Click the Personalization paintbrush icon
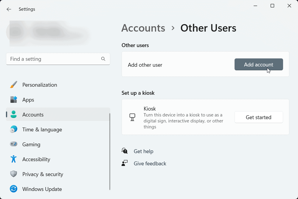298x199 pixels. coord(13,85)
